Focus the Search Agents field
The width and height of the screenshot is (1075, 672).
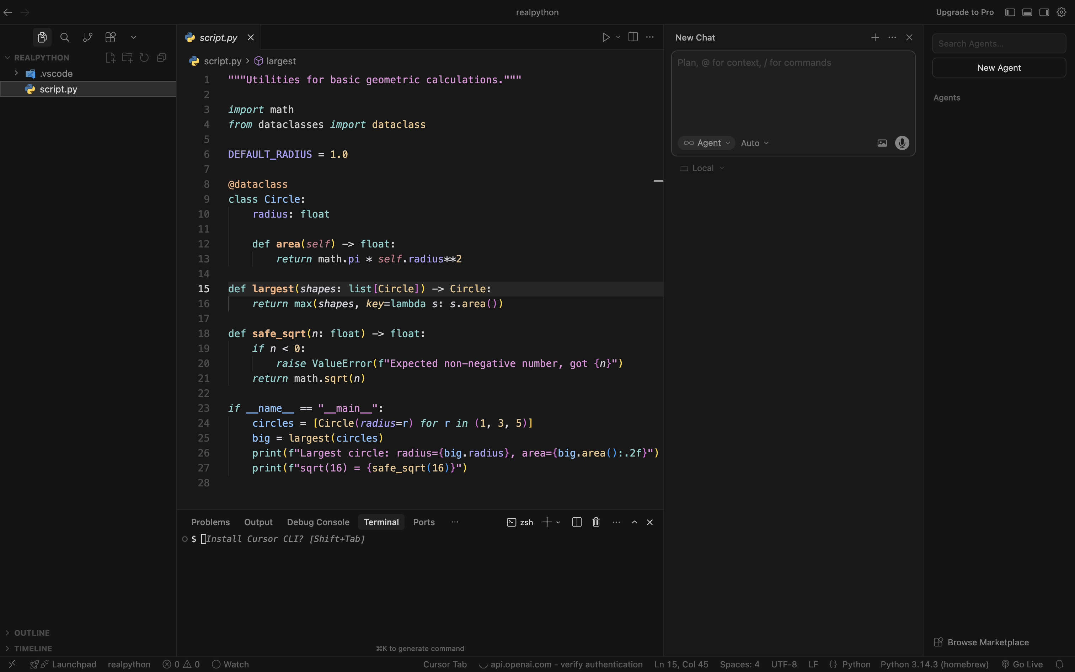click(999, 43)
